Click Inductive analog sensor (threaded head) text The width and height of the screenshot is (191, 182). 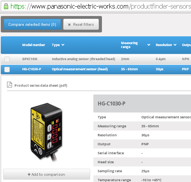(84, 59)
